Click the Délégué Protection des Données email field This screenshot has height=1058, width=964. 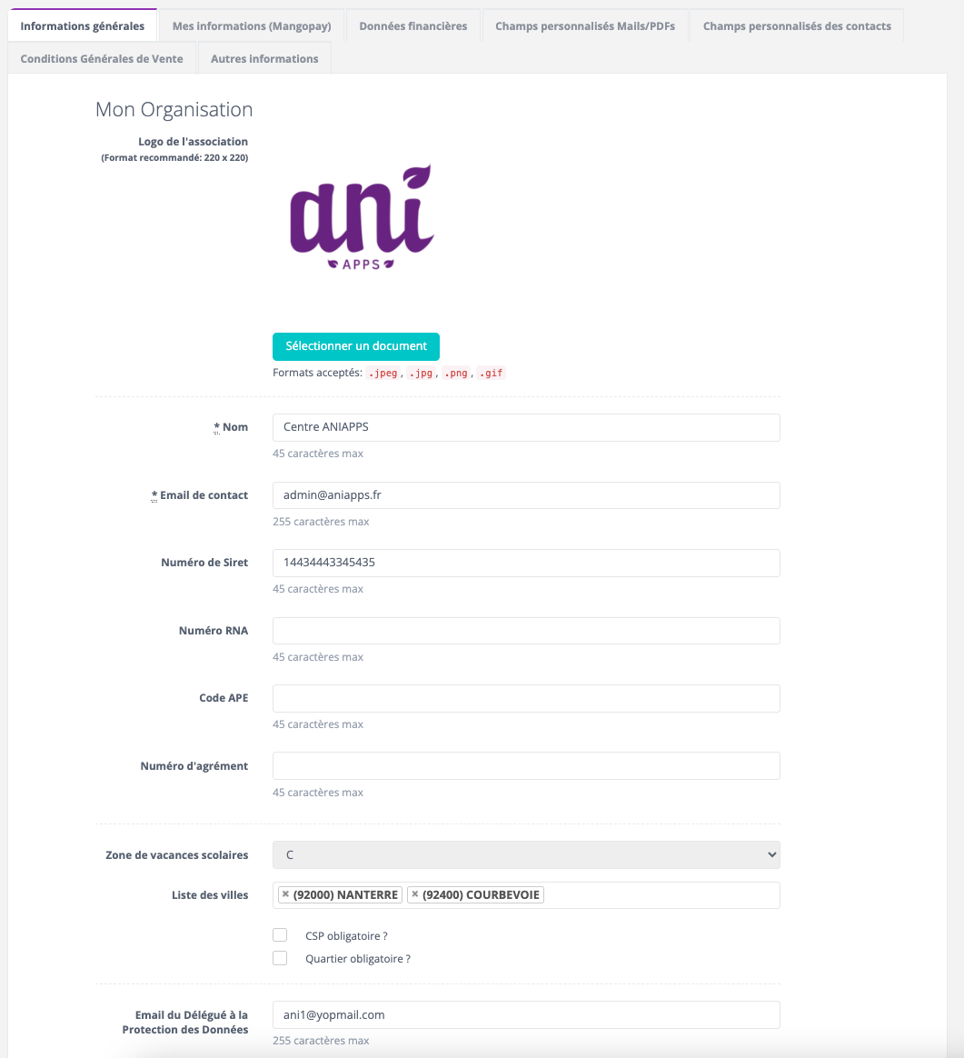point(526,1014)
